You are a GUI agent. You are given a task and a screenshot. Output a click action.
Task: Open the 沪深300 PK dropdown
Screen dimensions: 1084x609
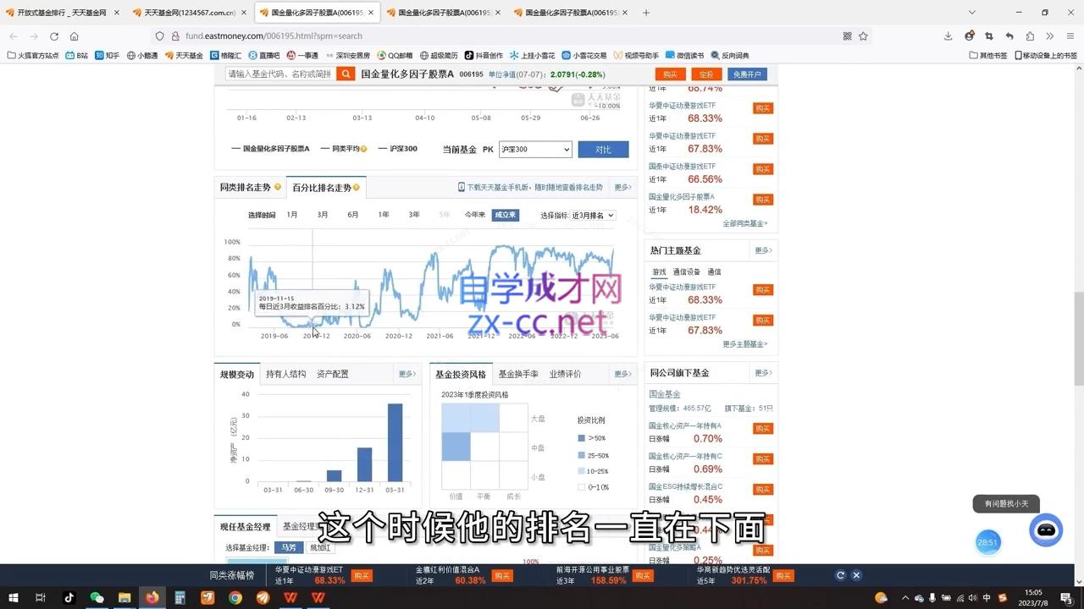click(x=535, y=150)
